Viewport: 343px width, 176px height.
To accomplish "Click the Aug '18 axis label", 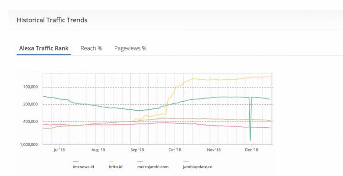I will 98,150.
